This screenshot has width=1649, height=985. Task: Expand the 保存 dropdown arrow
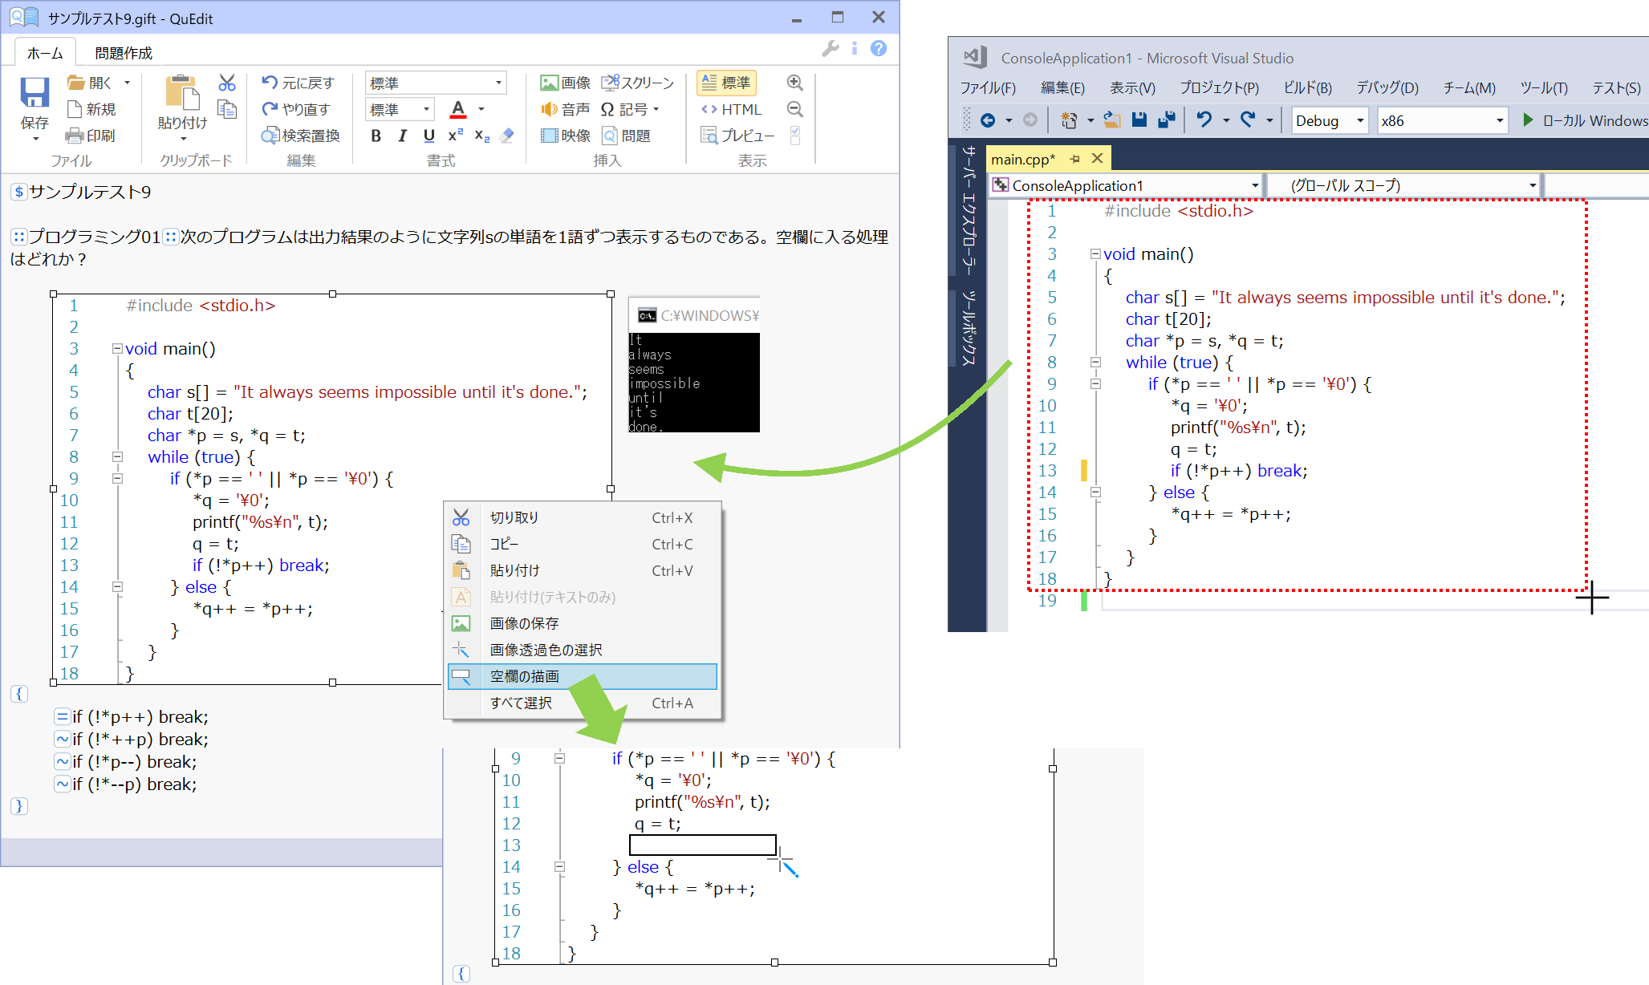(x=35, y=139)
